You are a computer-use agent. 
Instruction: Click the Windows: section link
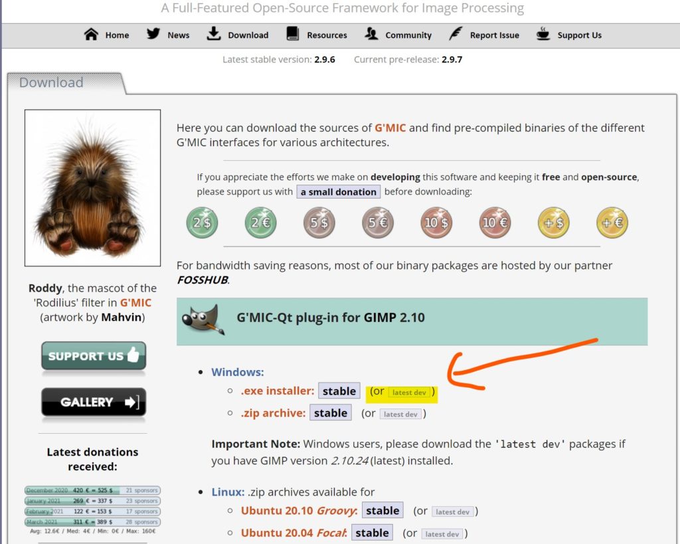(238, 372)
